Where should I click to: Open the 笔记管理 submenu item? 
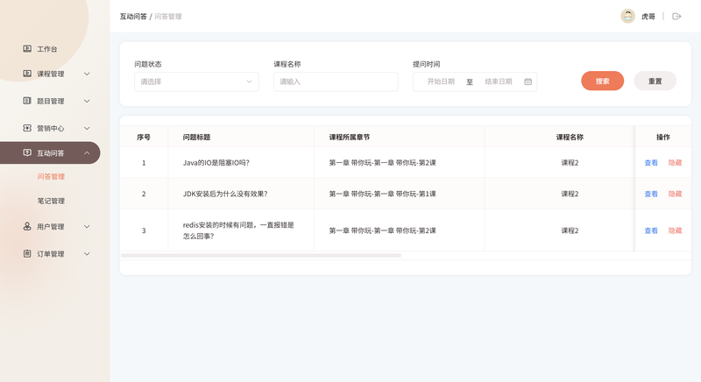51,201
